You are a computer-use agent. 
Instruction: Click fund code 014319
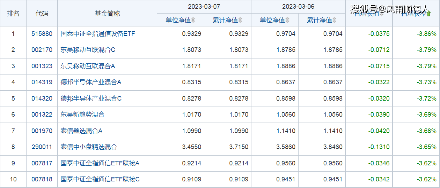tap(42, 82)
